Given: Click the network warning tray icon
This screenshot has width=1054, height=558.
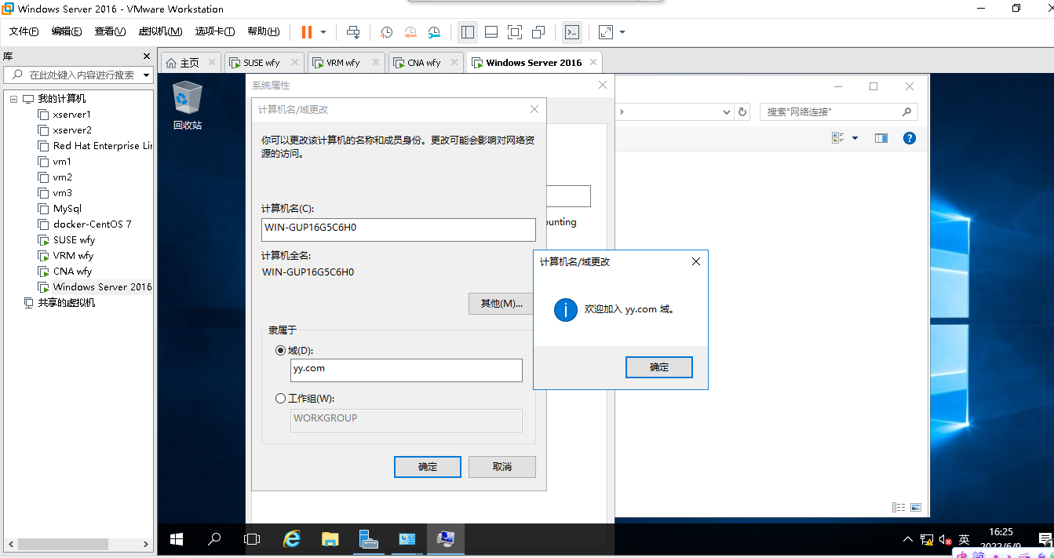Looking at the screenshot, I should [x=926, y=540].
